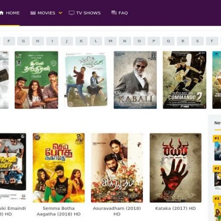Expand the Movies dropdown chevron
221x221 pixels.
click(x=60, y=13)
